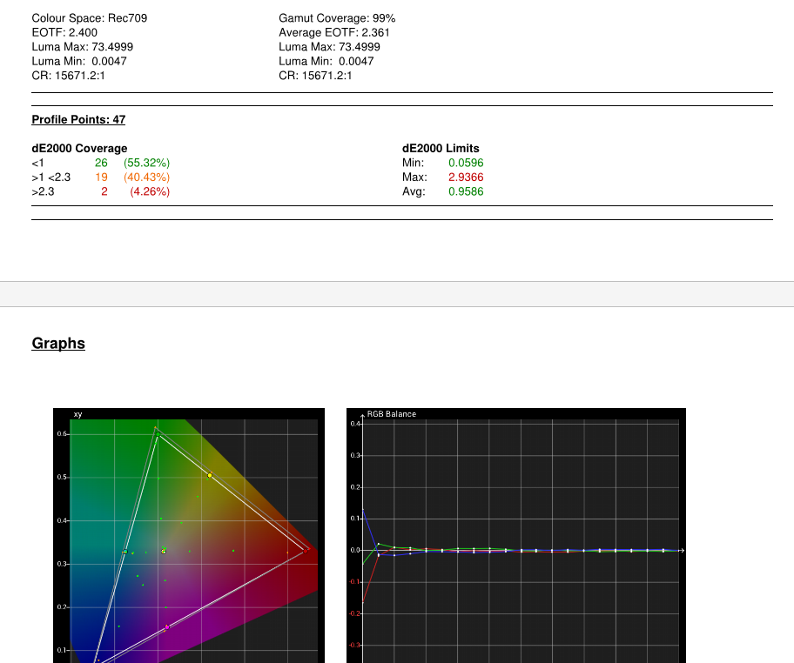Click the green primary point on gamut chart
794x663 pixels.
point(158,434)
